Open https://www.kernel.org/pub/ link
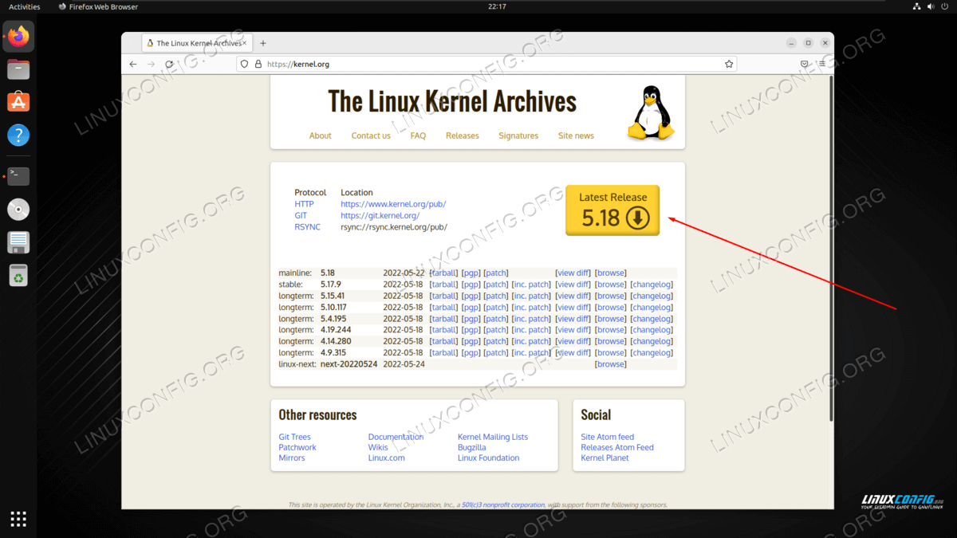This screenshot has height=538, width=957. pos(393,204)
